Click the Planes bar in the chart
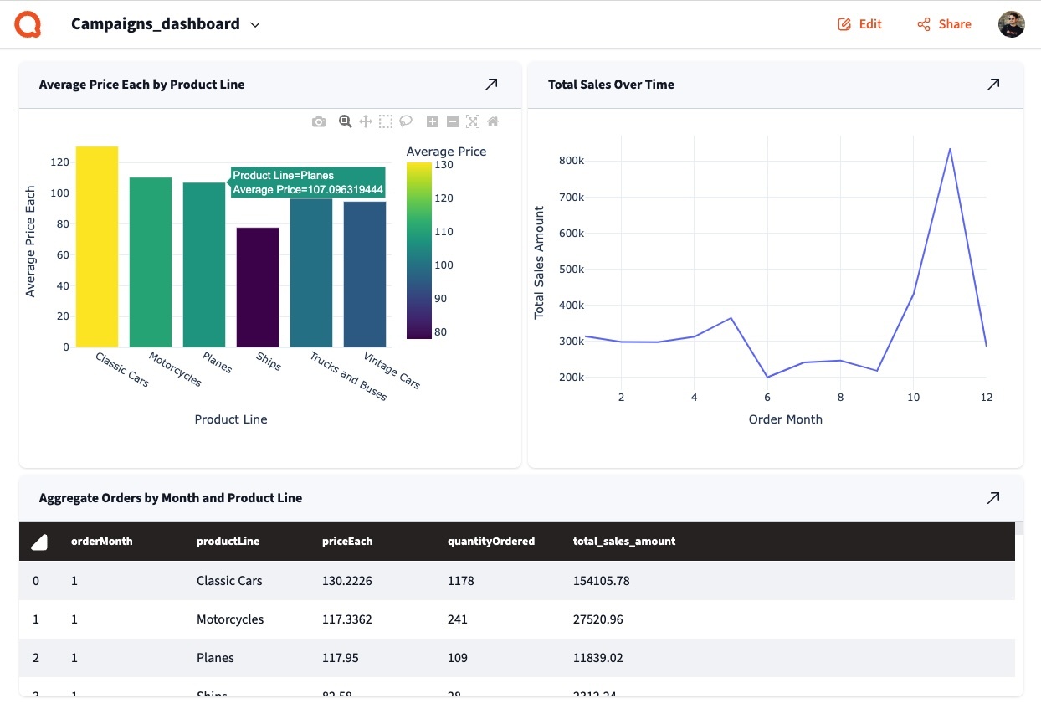 (204, 265)
